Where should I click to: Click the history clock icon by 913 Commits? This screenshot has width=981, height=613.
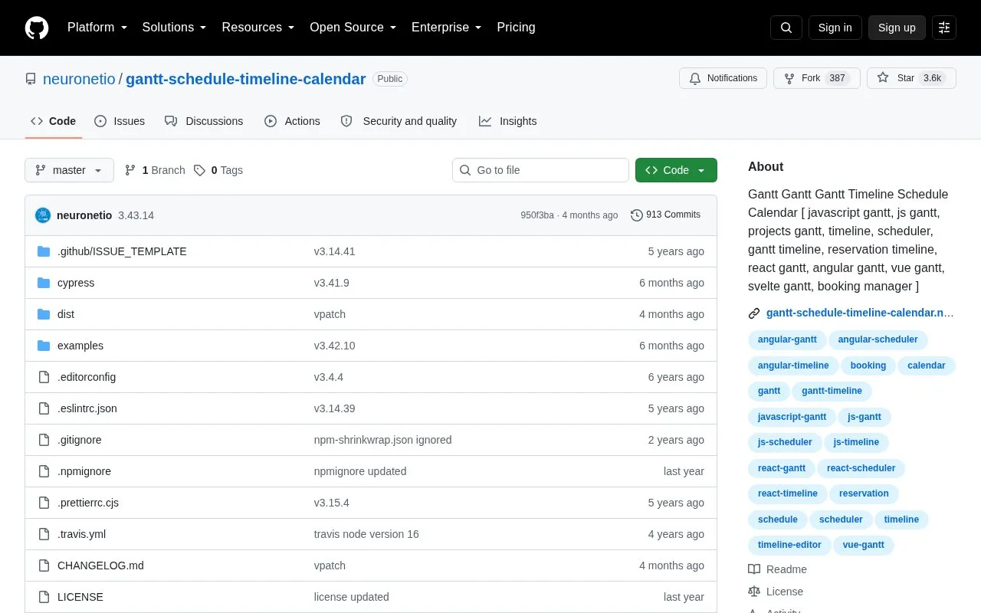coord(637,215)
